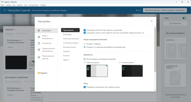Open the Вид menu
Image resolution: width=191 pixels, height=102 pixels.
coord(14,5)
